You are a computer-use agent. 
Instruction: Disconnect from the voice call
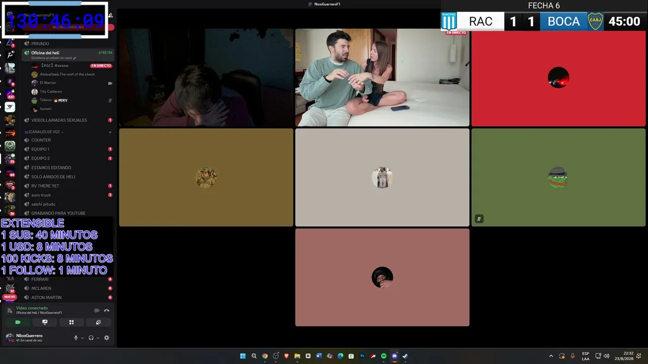[x=106, y=310]
